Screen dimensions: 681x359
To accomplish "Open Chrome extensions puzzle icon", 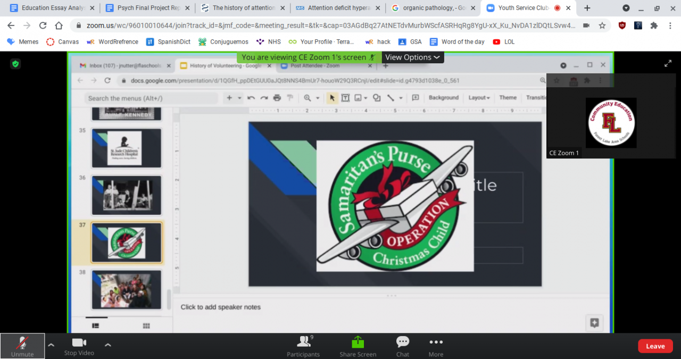I will (x=654, y=26).
